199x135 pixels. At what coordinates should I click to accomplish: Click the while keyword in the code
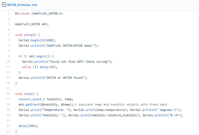click(x=27, y=67)
